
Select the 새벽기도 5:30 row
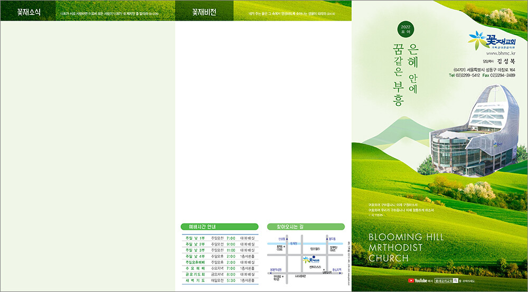(219, 280)
